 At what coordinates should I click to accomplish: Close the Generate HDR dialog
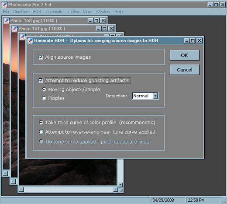(199, 40)
